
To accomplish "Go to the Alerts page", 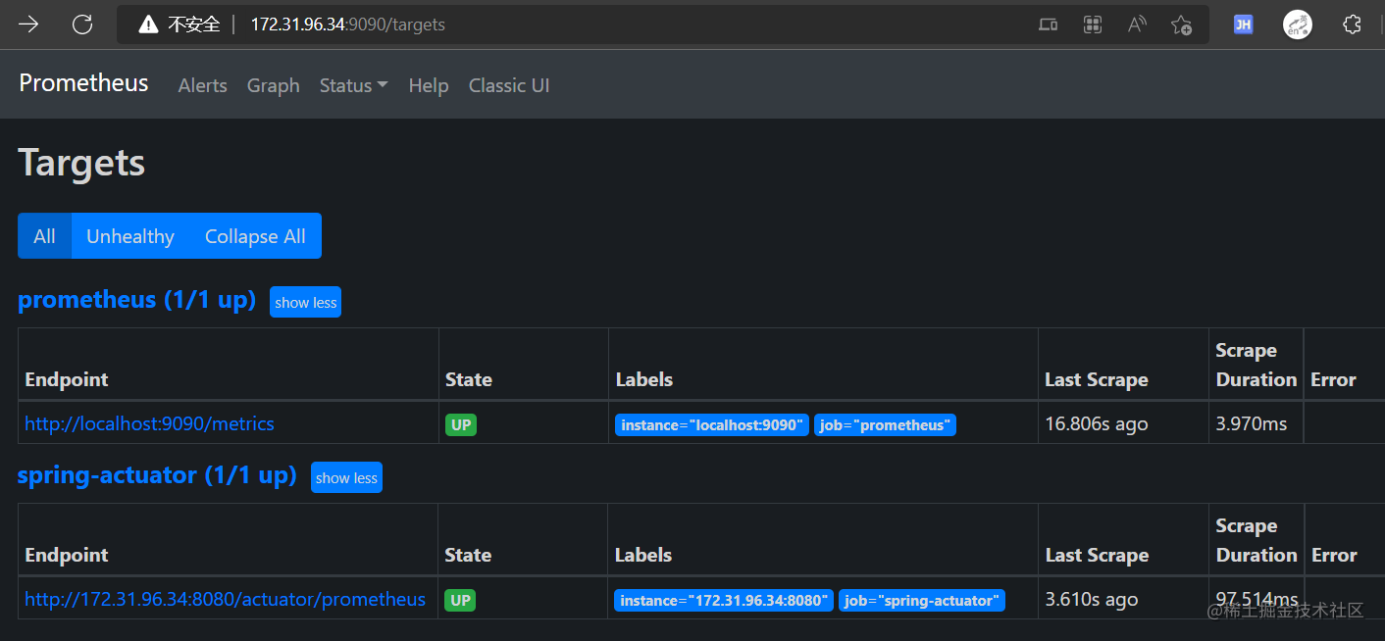I will tap(202, 85).
